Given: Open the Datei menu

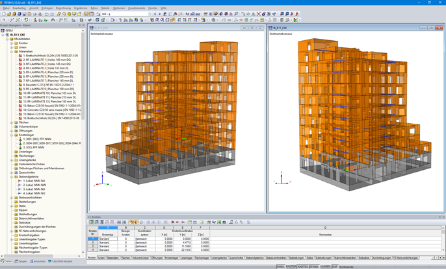Looking at the screenshot, I should pyautogui.click(x=6, y=8).
